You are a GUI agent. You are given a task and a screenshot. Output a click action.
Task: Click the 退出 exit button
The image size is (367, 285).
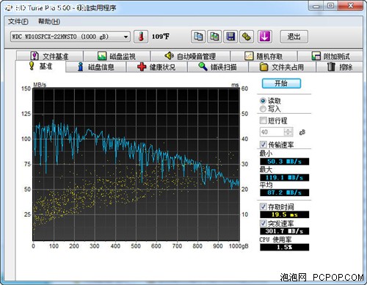[x=294, y=37]
